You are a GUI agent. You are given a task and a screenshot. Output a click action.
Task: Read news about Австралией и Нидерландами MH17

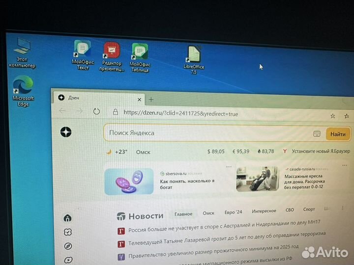click(224, 226)
